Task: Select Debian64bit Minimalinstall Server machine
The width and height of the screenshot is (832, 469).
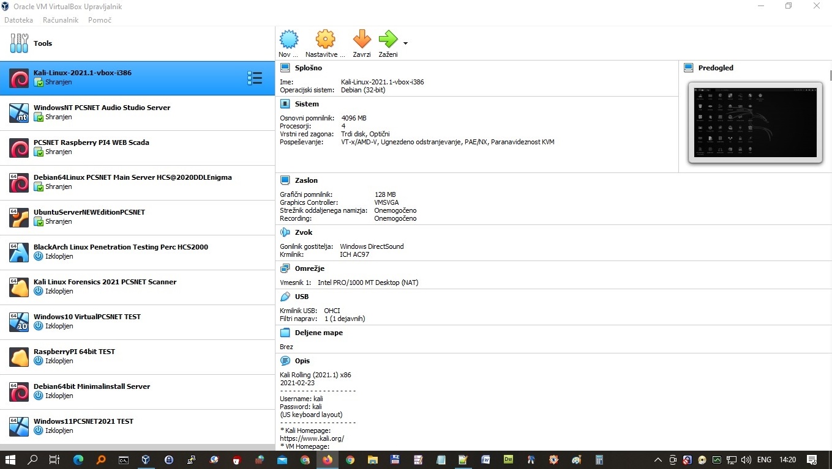Action: pos(137,392)
